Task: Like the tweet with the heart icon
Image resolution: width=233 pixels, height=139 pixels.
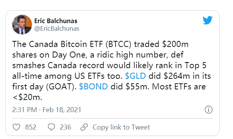Action: (x=16, y=127)
